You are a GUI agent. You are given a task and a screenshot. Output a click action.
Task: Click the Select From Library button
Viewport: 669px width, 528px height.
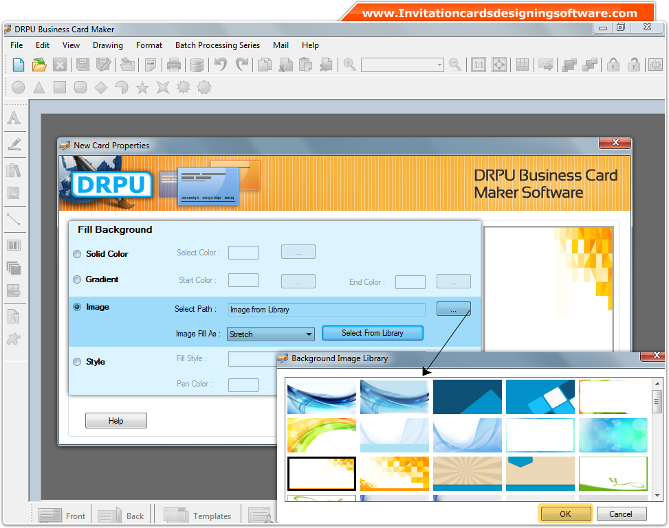(x=372, y=334)
